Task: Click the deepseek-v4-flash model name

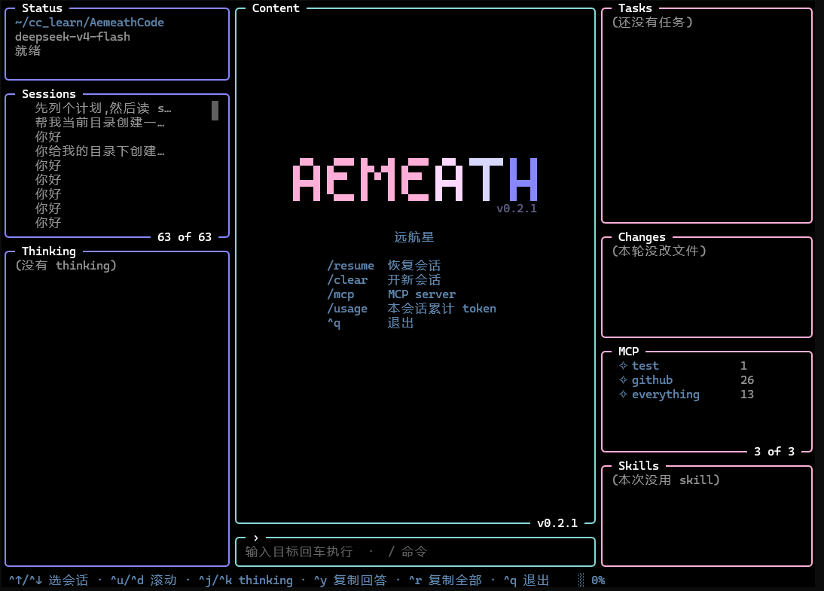Action: pyautogui.click(x=72, y=37)
